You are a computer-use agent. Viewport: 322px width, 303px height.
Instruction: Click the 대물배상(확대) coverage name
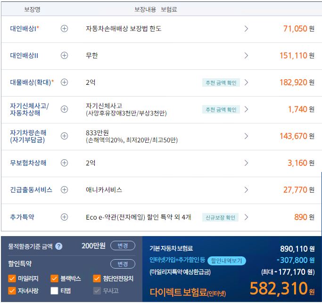tap(32, 82)
